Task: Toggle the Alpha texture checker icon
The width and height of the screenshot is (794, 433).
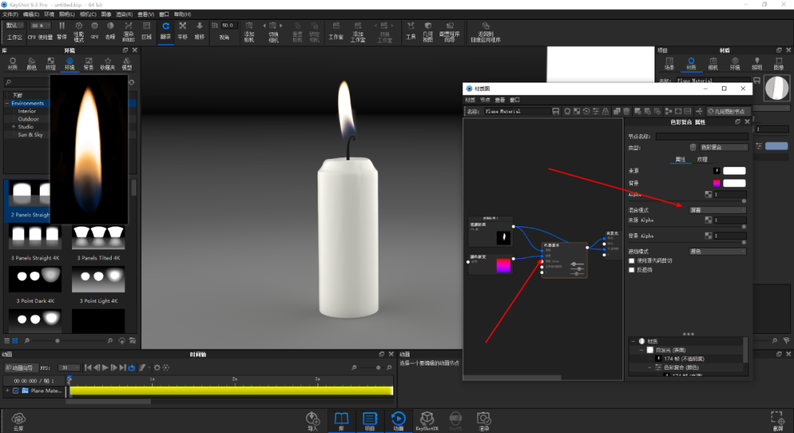Action: click(708, 195)
